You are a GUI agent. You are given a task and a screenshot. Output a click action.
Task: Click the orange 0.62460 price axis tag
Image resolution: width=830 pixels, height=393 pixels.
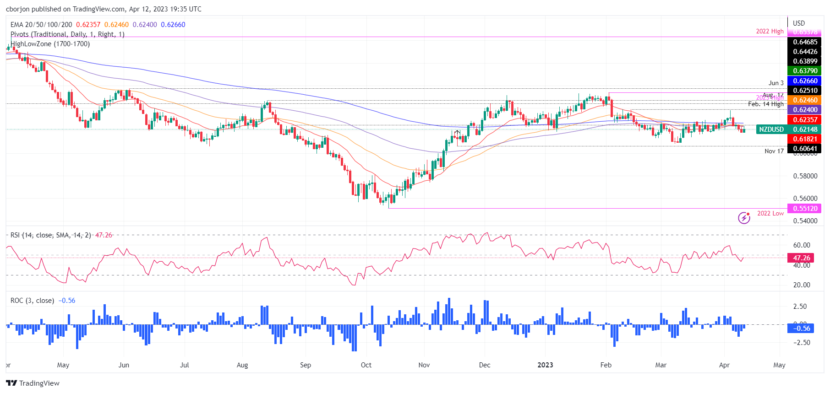(804, 100)
